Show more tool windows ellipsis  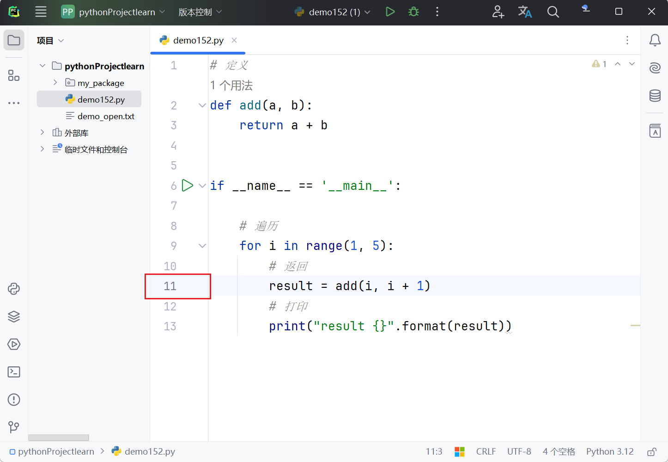point(14,103)
